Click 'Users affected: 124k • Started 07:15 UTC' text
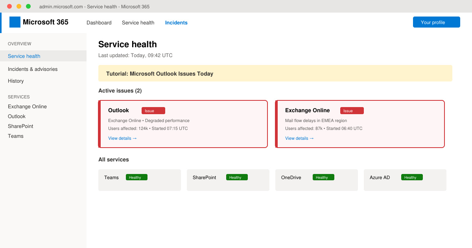 [x=148, y=128]
